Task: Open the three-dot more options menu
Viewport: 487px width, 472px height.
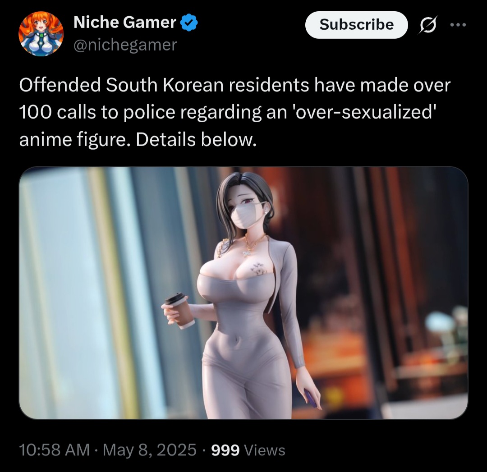Action: coord(458,25)
